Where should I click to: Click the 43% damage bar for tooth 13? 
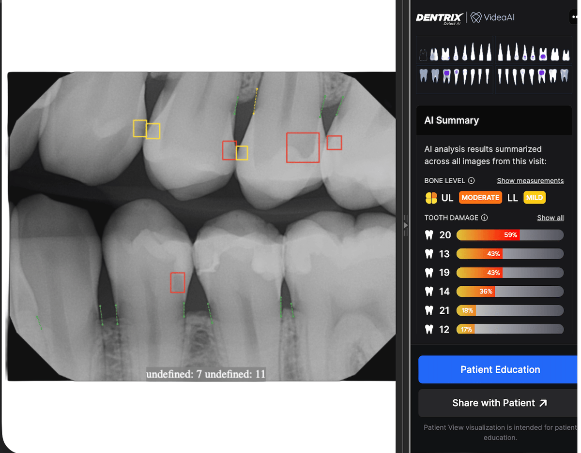coord(510,254)
